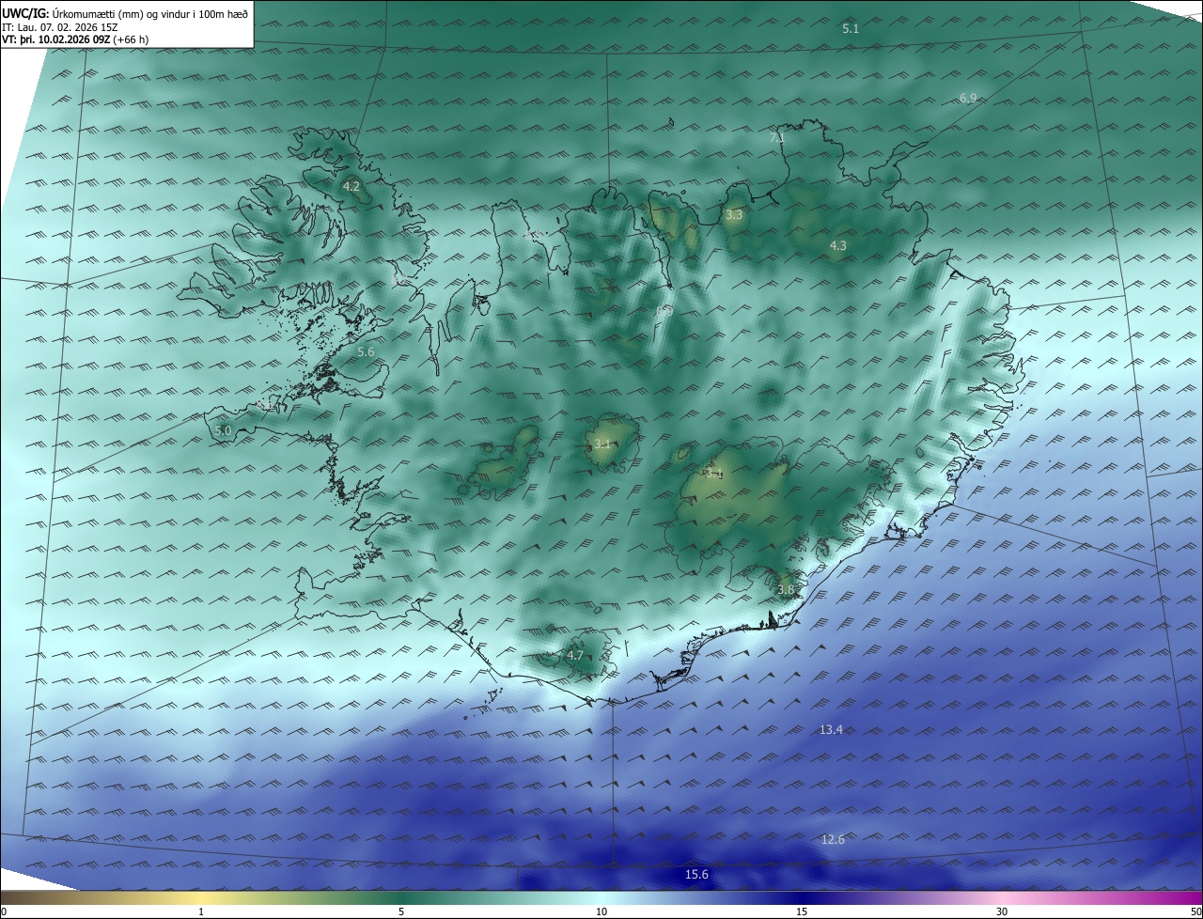Click the 3.8 value label on map

click(x=787, y=590)
